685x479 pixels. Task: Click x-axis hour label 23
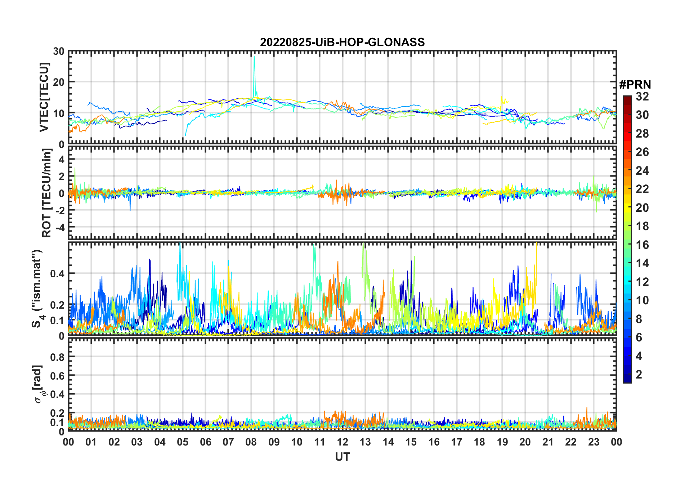pos(594,442)
